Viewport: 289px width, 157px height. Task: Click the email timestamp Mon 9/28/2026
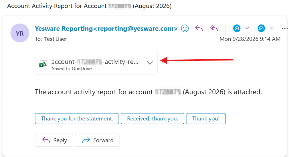[250, 39]
